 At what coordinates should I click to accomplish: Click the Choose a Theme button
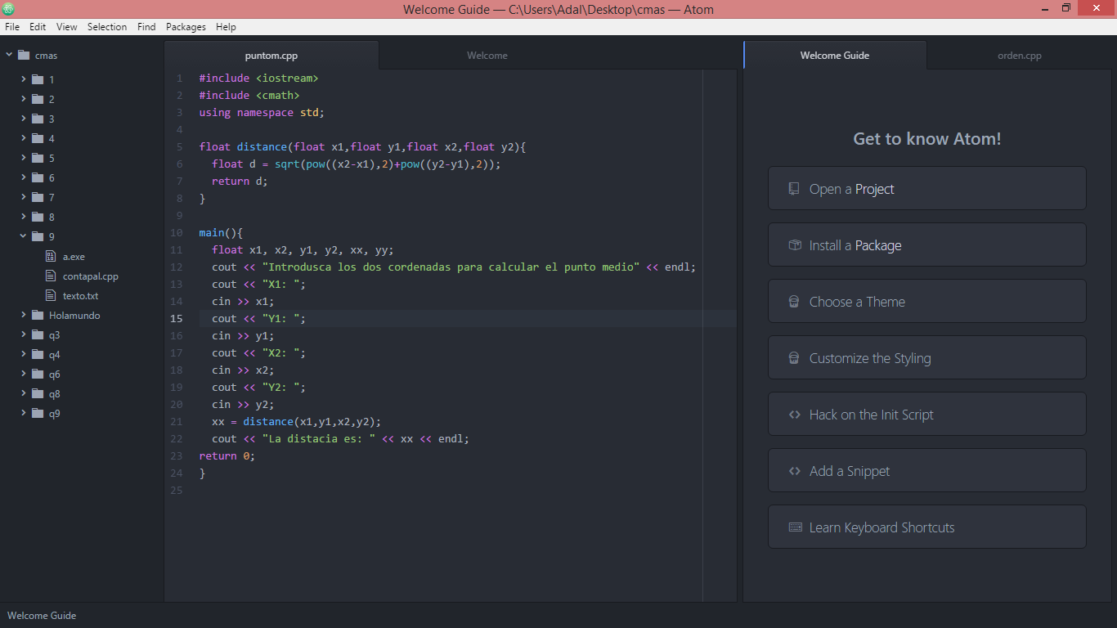[927, 302]
